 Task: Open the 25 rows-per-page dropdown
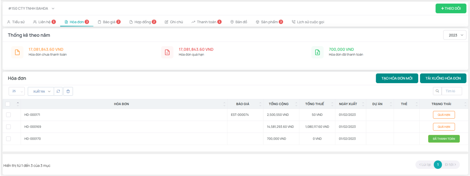tap(17, 91)
